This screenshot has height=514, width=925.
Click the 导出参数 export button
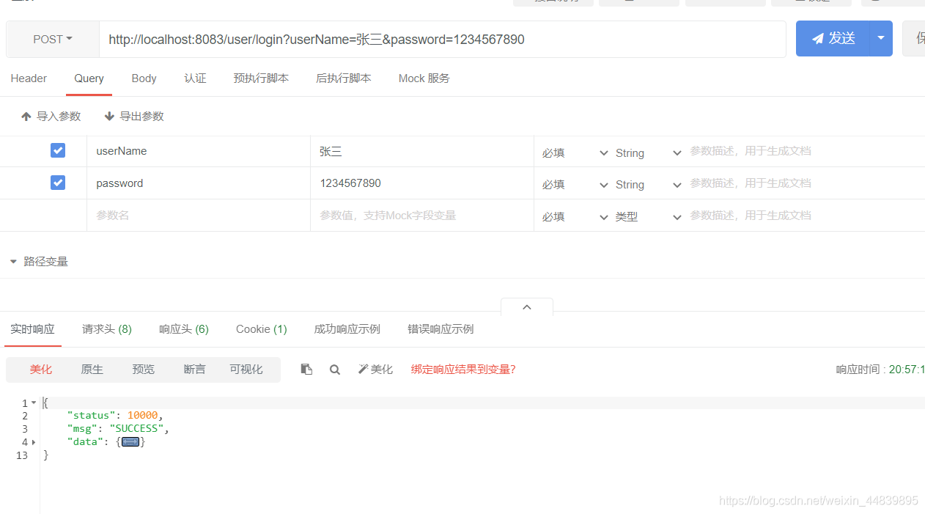(x=134, y=116)
